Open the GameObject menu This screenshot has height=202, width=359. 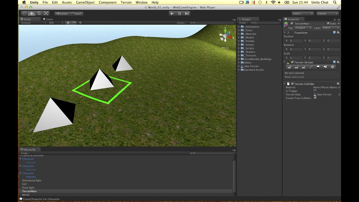tap(85, 3)
